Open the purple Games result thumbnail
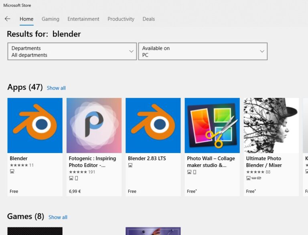The image size is (308, 235). point(153,231)
